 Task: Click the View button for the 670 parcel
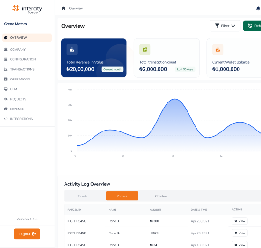coord(240,233)
